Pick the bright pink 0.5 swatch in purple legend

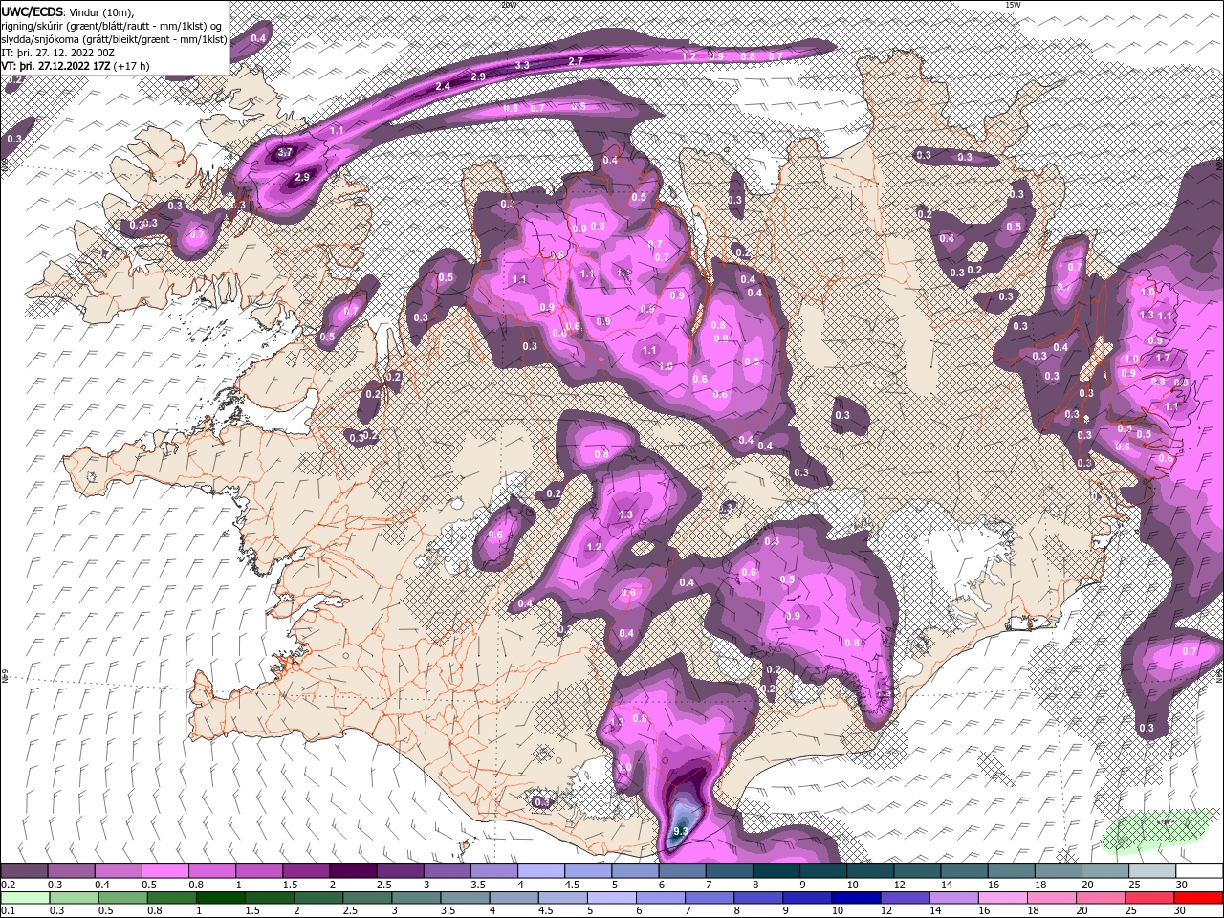coord(164,871)
